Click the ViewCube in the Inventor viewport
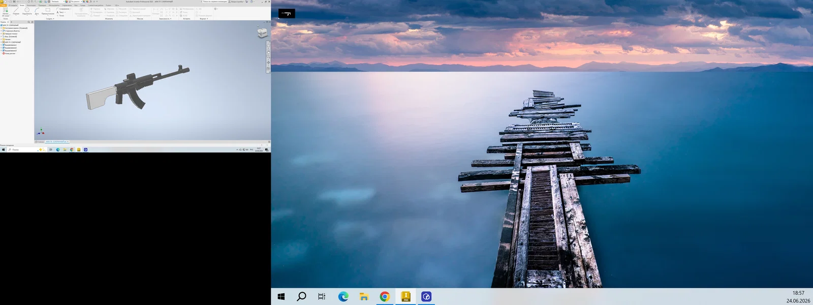Viewport: 813px width, 305px height. click(x=262, y=33)
